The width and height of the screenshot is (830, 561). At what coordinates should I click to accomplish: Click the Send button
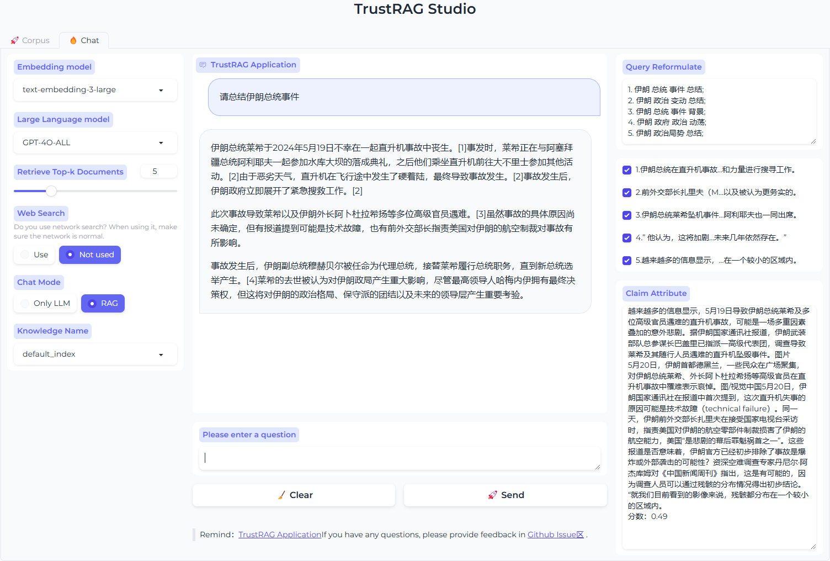506,495
